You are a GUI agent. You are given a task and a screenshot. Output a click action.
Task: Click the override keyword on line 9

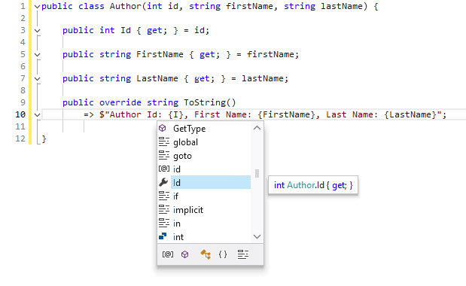120,102
